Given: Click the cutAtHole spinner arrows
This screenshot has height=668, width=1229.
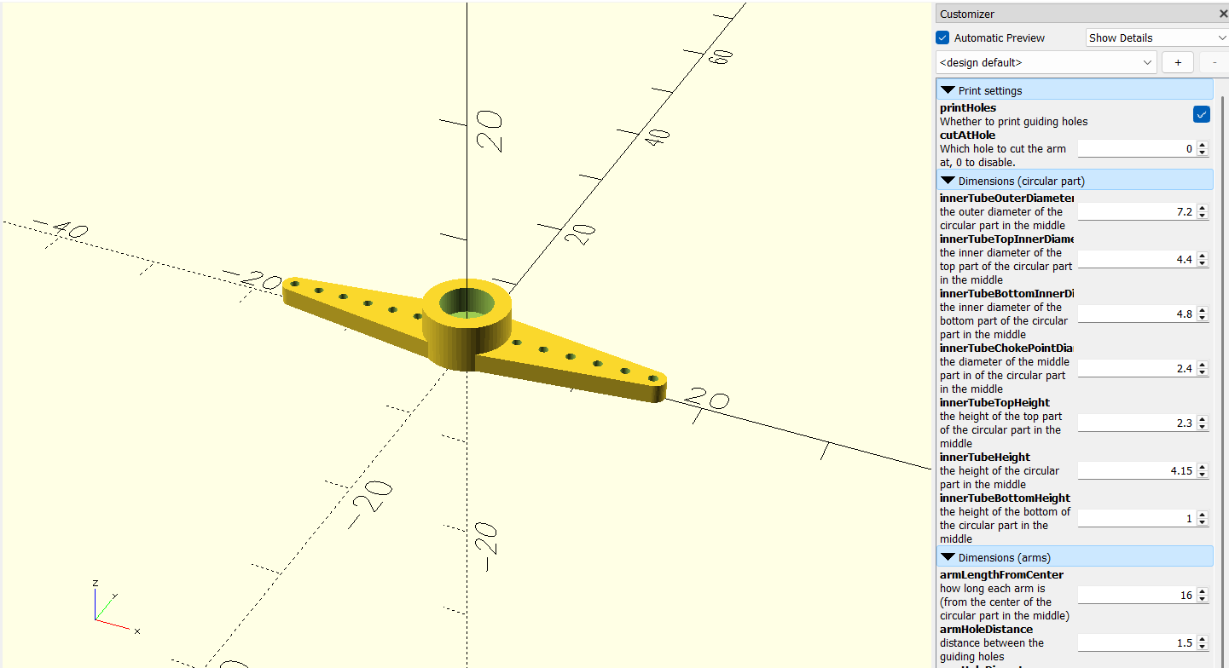Looking at the screenshot, I should tap(1203, 148).
